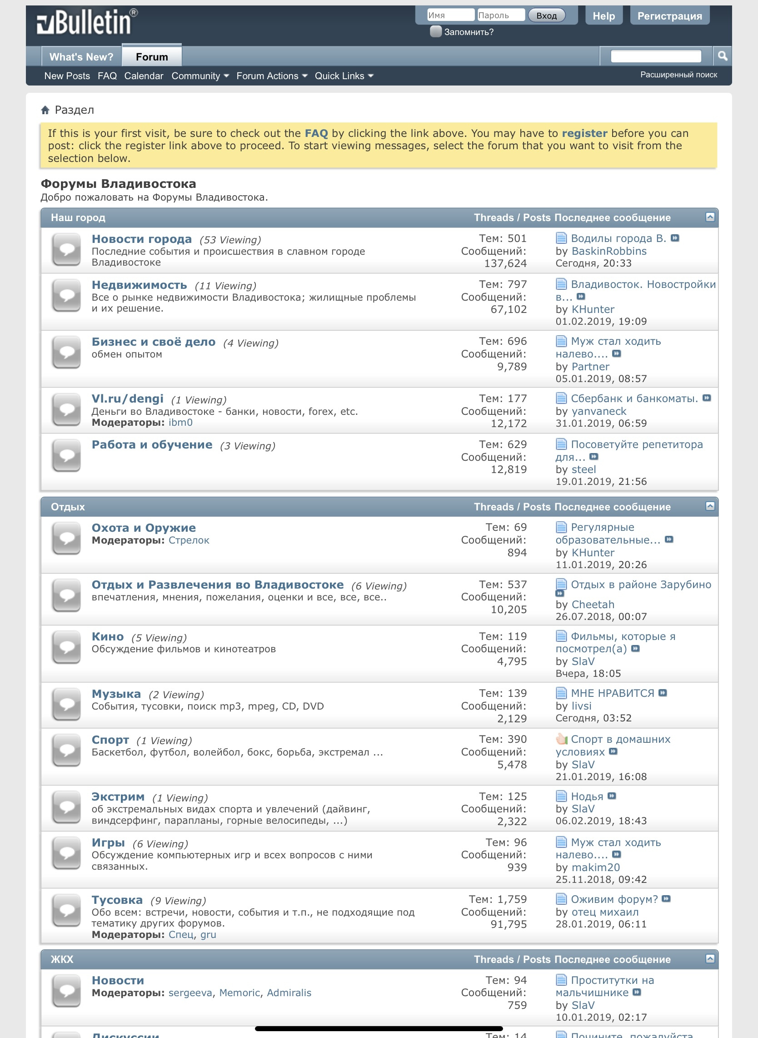This screenshot has height=1038, width=758.
Task: Open Отдых и Развлечения во Владивостоке forum
Action: [x=218, y=585]
